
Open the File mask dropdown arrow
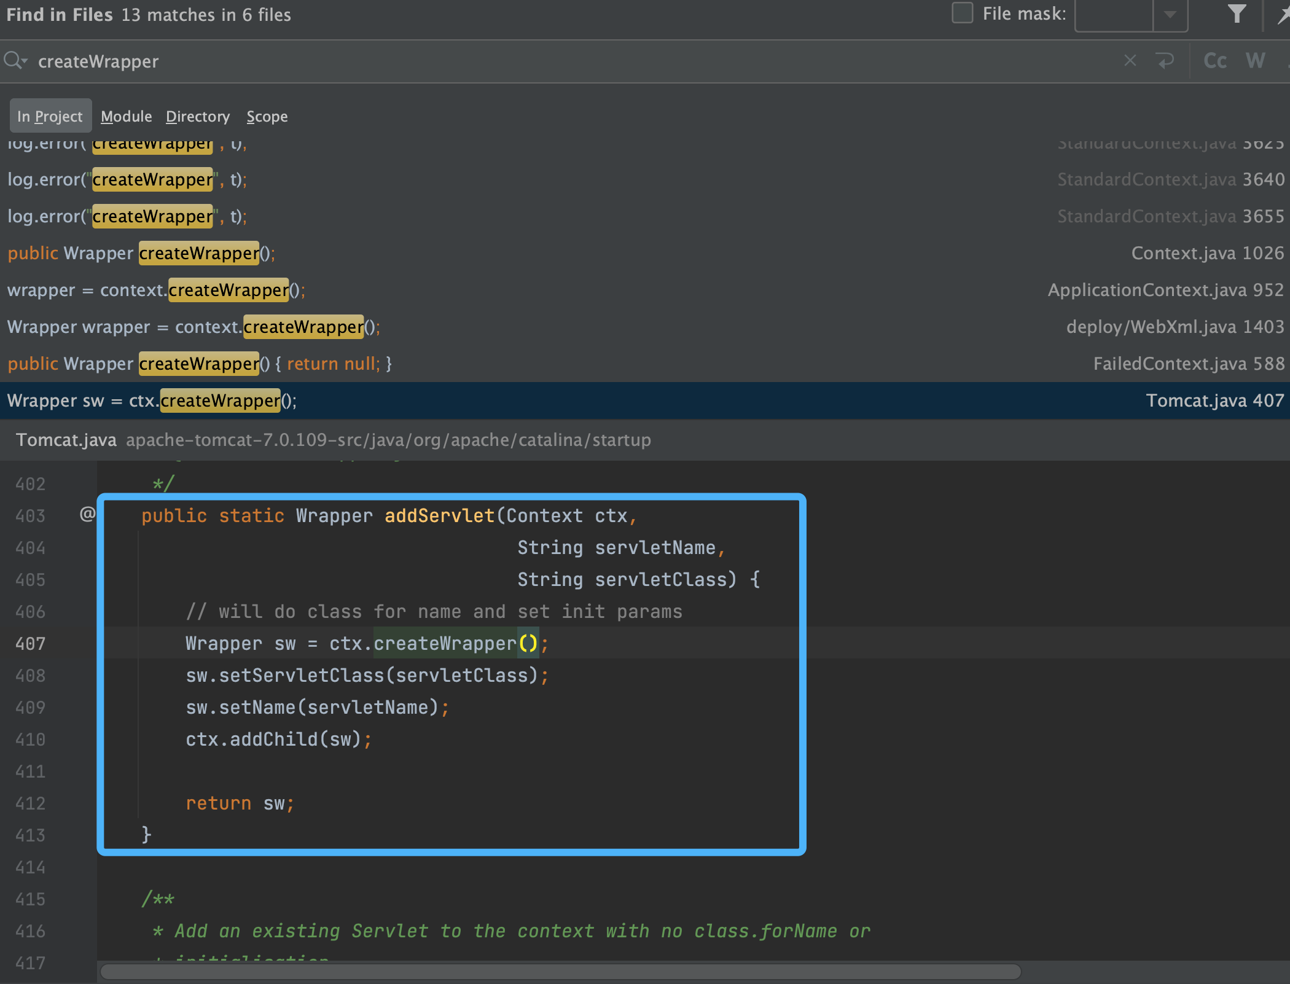tap(1170, 14)
